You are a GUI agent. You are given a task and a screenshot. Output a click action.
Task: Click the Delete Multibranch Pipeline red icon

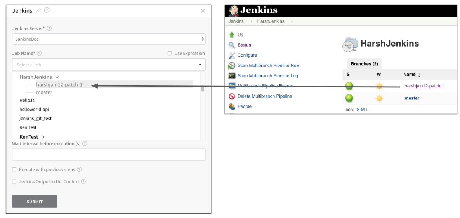[232, 96]
